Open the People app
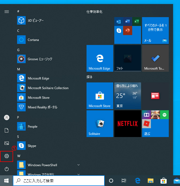Screen dimensions: 180x186 (49, 126)
